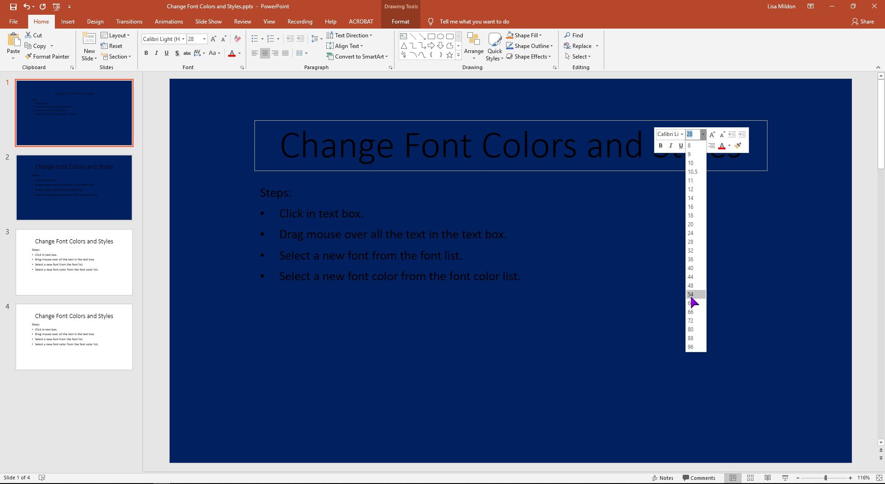This screenshot has width=885, height=484.
Task: Expand the Text Direction dropdown
Action: point(349,35)
